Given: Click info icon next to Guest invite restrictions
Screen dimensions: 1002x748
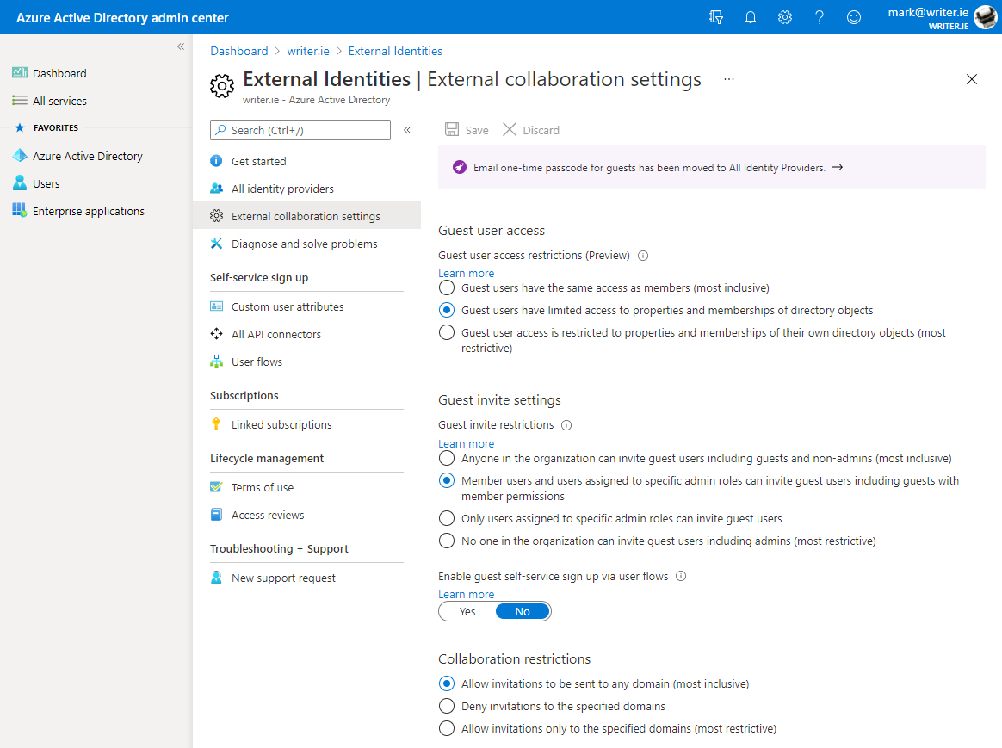Looking at the screenshot, I should pyautogui.click(x=566, y=425).
